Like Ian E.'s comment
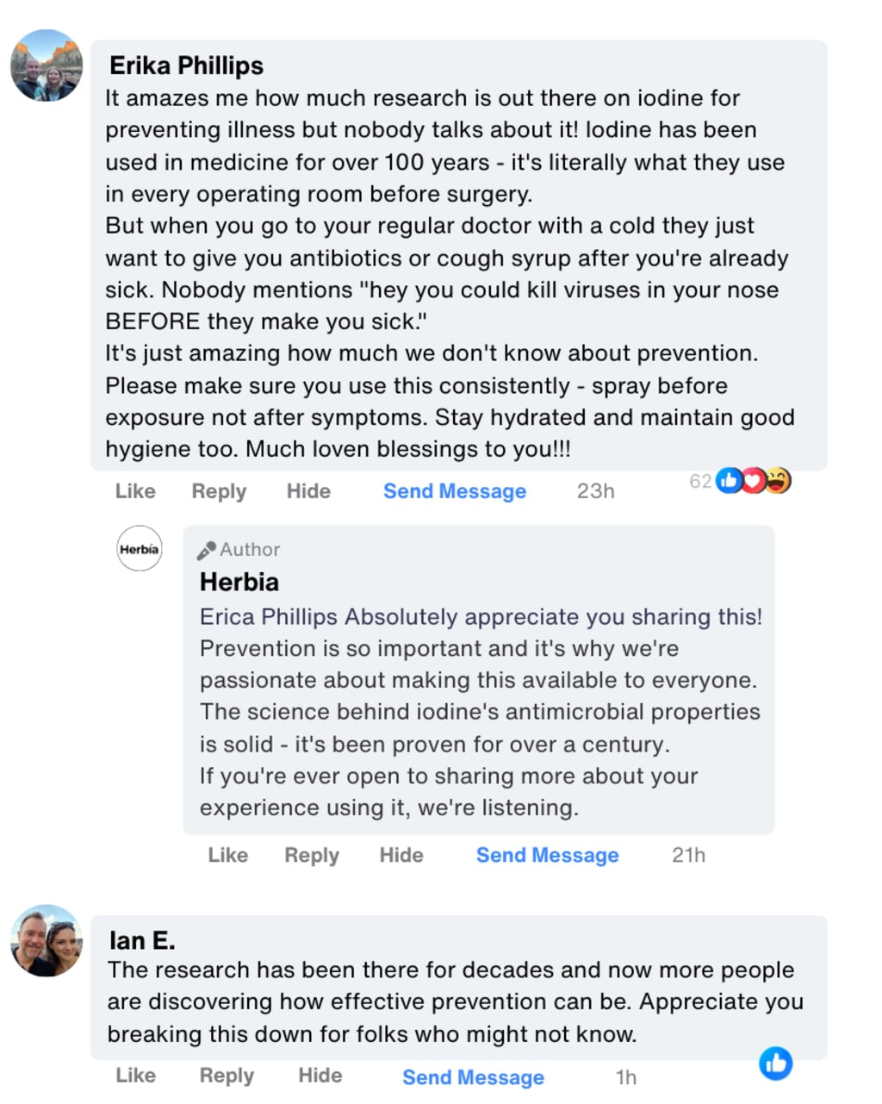882x1104 pixels. pos(135,1076)
